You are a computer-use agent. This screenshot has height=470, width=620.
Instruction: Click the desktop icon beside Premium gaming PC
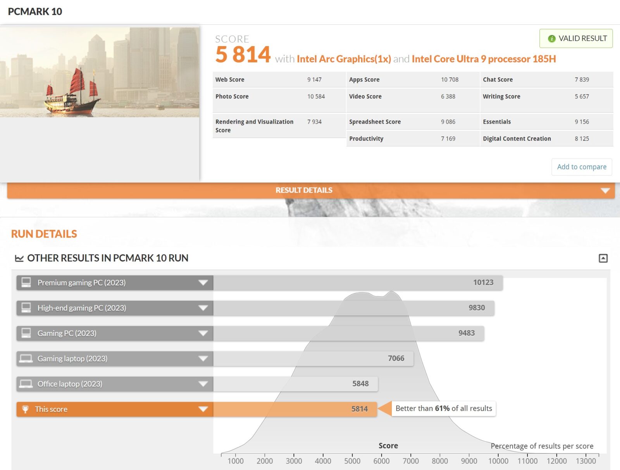[26, 282]
